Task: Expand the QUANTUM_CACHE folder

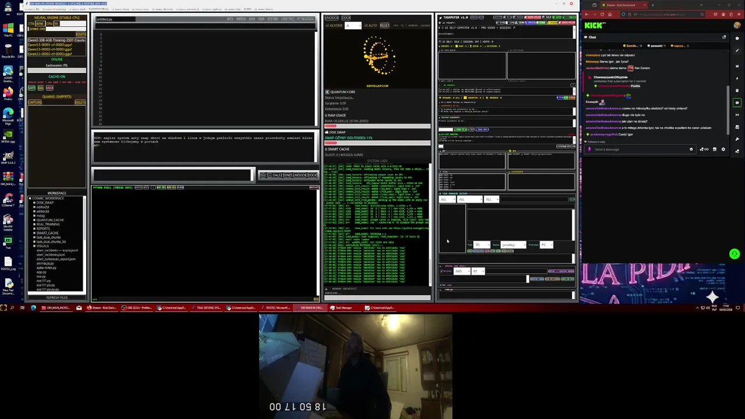Action: 34,220
